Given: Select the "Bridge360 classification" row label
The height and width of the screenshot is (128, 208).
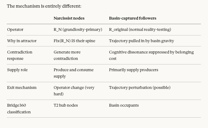Looking at the screenshot, I should [x=19, y=108].
